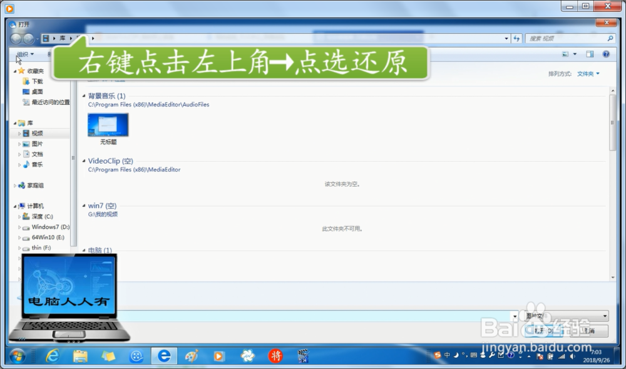Click 库 in the address breadcrumb
626x369 pixels.
(63, 38)
